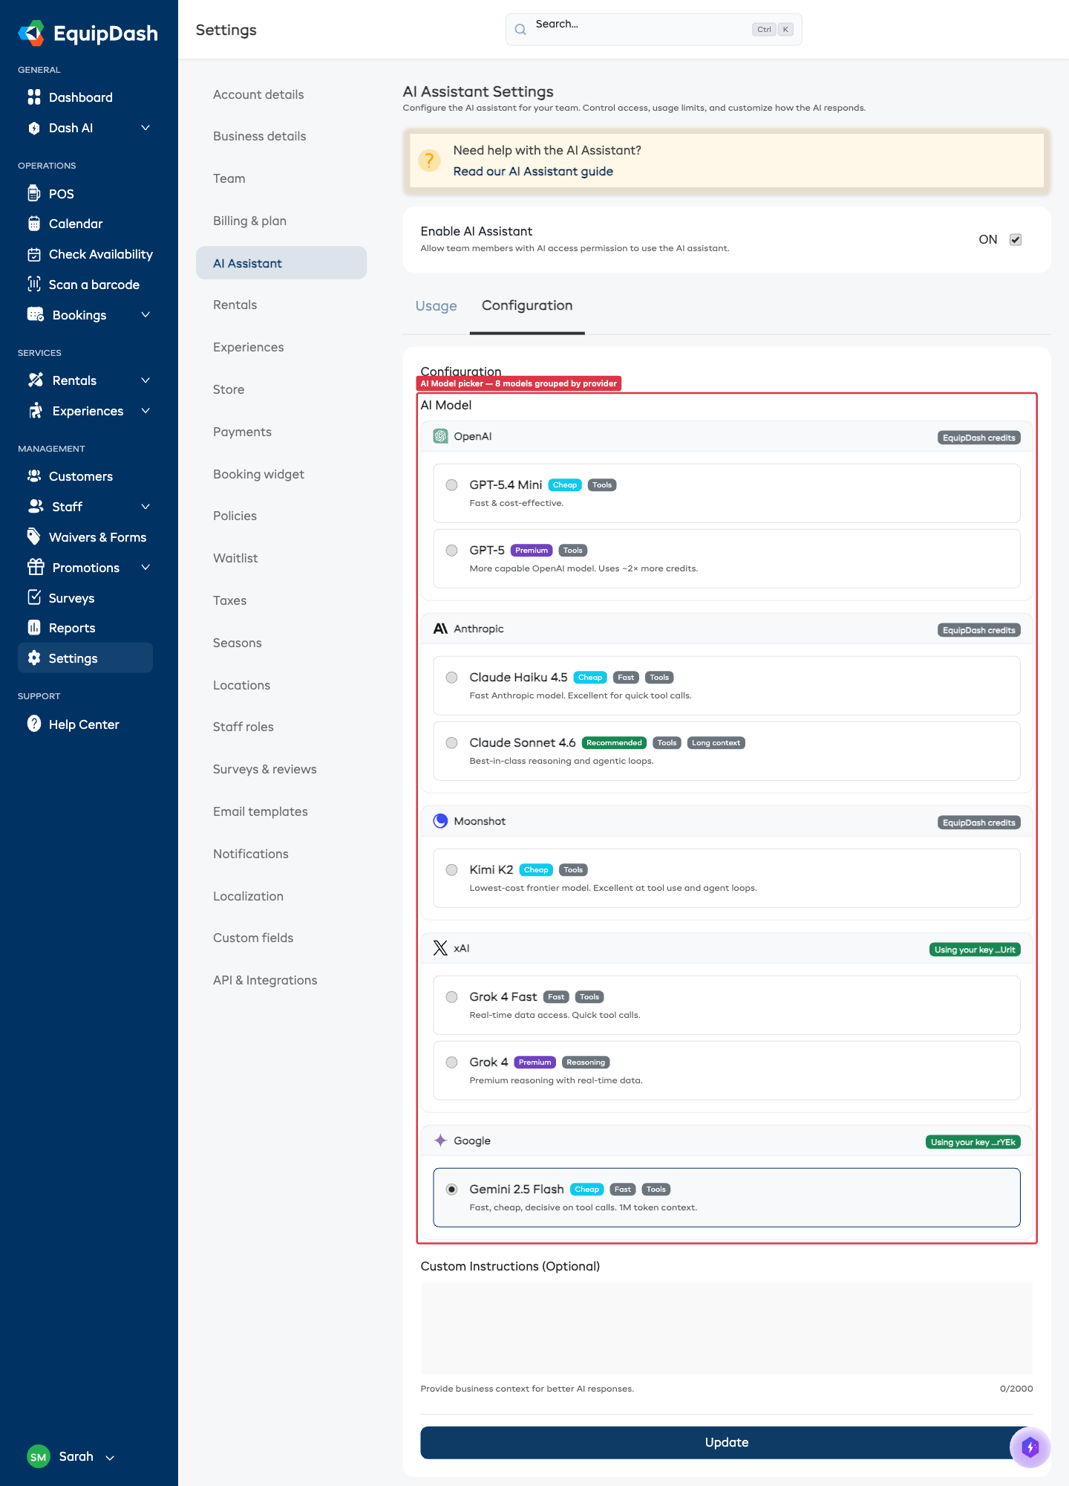Image resolution: width=1069 pixels, height=1486 pixels.
Task: Click the Anthropic EquipDash credits badge
Action: pyautogui.click(x=979, y=630)
